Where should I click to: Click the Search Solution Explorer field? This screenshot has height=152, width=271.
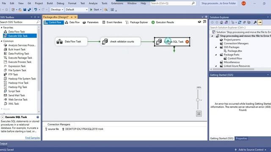[240, 27]
